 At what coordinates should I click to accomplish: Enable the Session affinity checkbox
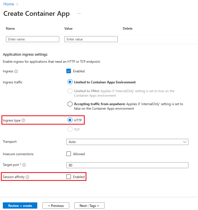(x=69, y=177)
